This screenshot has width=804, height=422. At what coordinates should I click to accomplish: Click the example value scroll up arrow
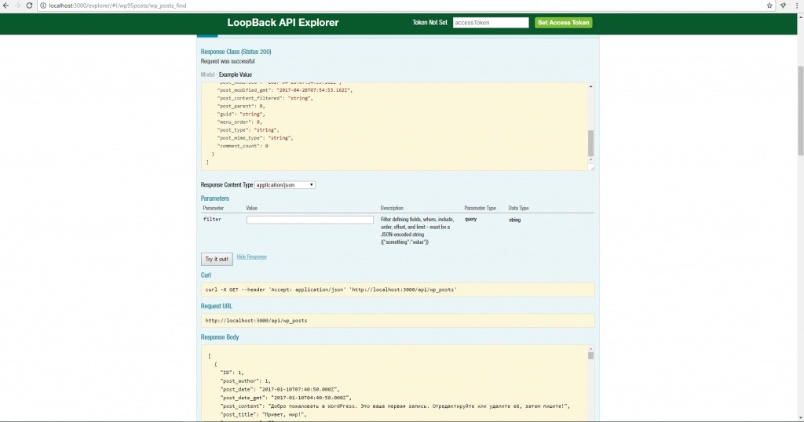coord(590,86)
